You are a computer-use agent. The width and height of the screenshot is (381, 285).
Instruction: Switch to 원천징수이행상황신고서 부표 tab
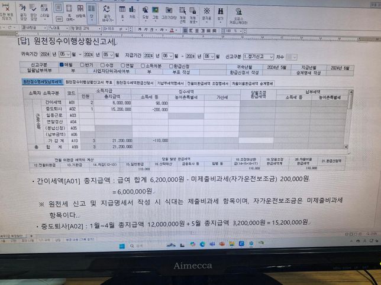point(89,83)
